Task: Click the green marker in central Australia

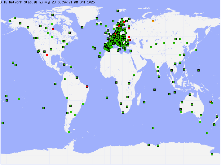Action: [192, 104]
